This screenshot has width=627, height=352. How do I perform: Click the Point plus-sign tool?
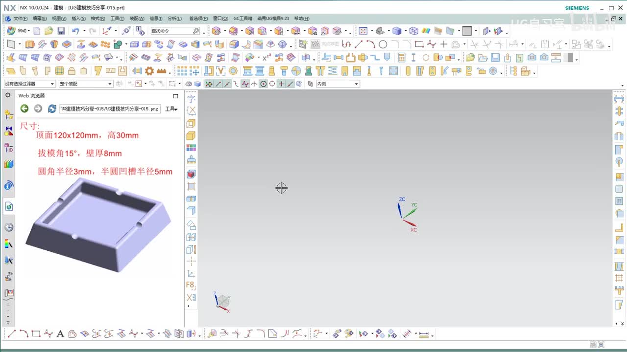444,44
